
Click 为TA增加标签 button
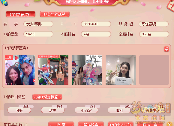pyautogui.click(x=47, y=97)
